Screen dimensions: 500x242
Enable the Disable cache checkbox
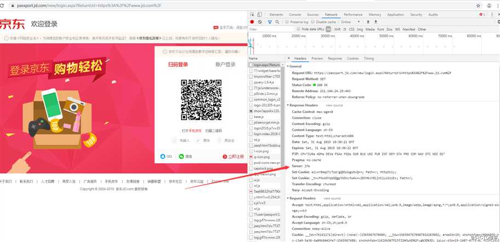[x=313, y=22]
